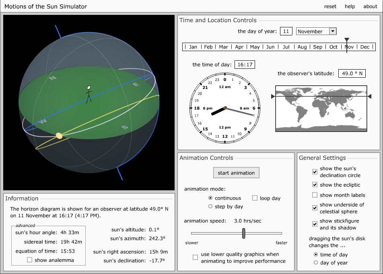Click Dec on the year timeline
The height and width of the screenshot is (274, 383).
point(364,47)
